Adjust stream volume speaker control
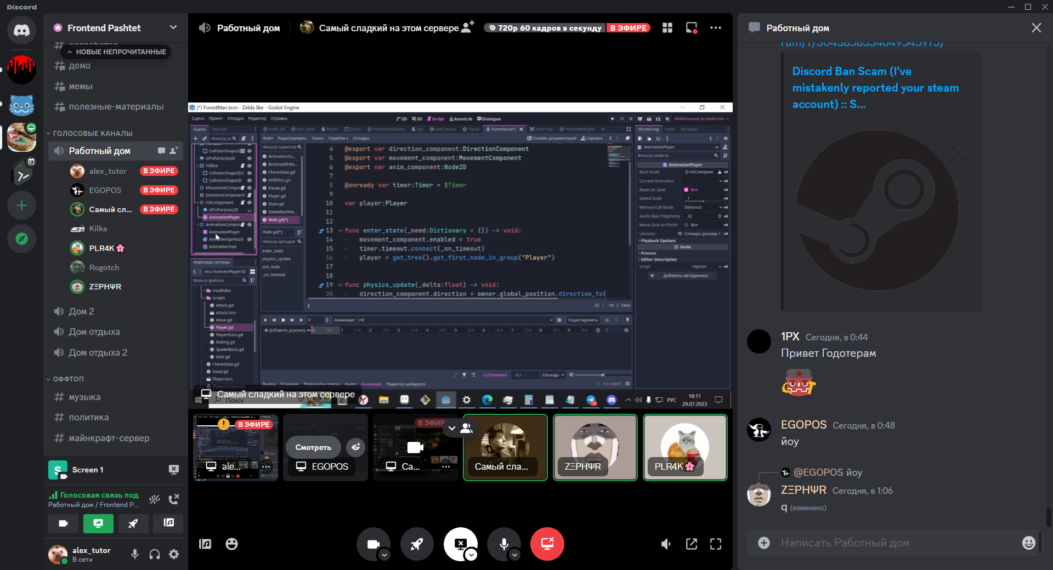 [x=666, y=544]
